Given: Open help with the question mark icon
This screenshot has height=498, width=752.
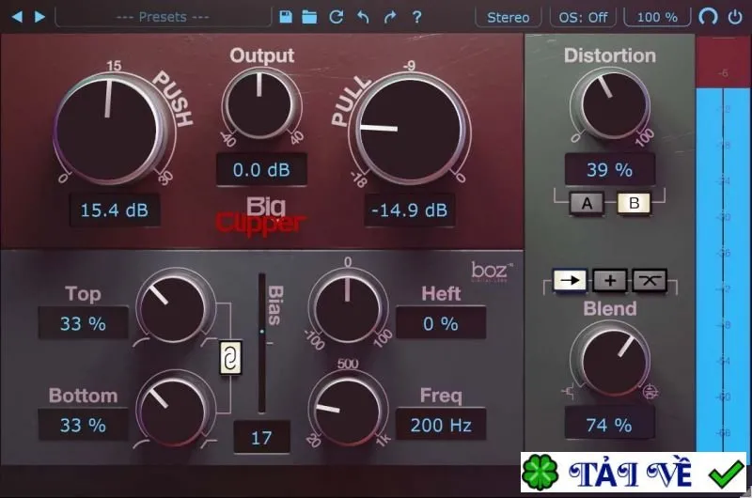Looking at the screenshot, I should (416, 17).
